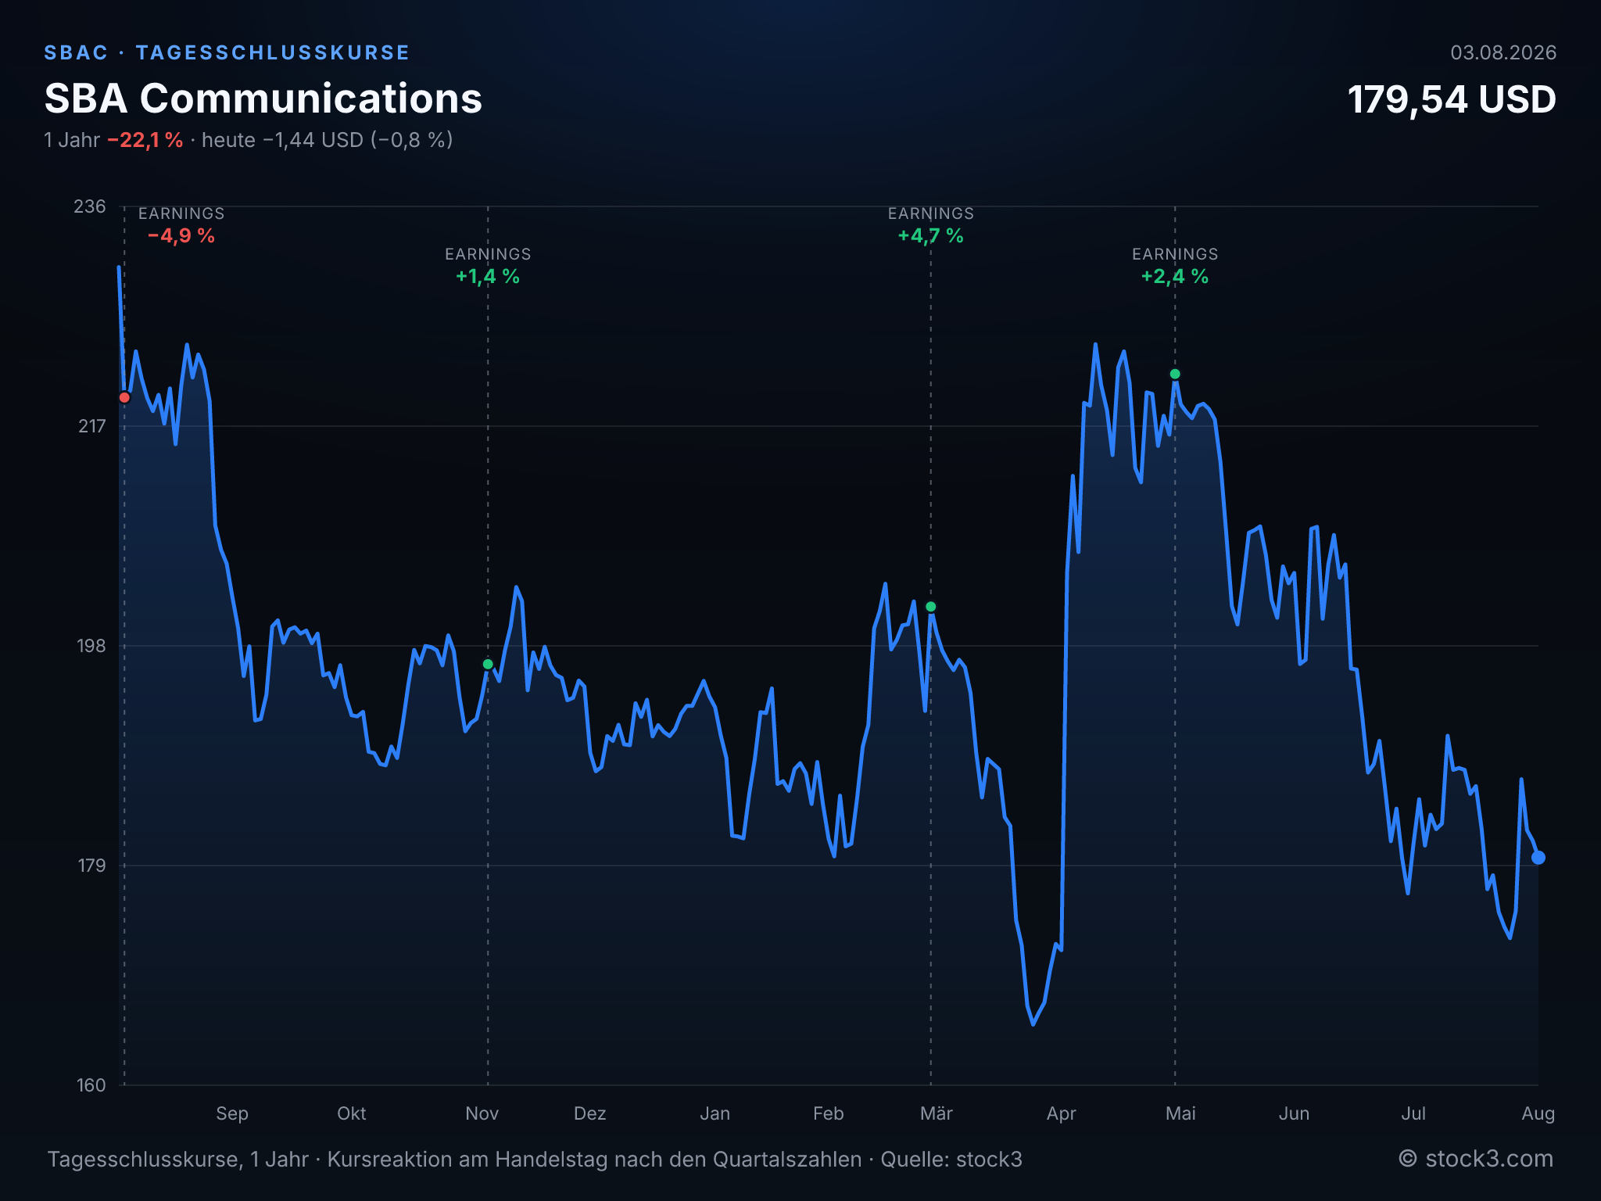Select the EARNINGS +4,7 % label
This screenshot has width=1601, height=1201.
tap(930, 225)
